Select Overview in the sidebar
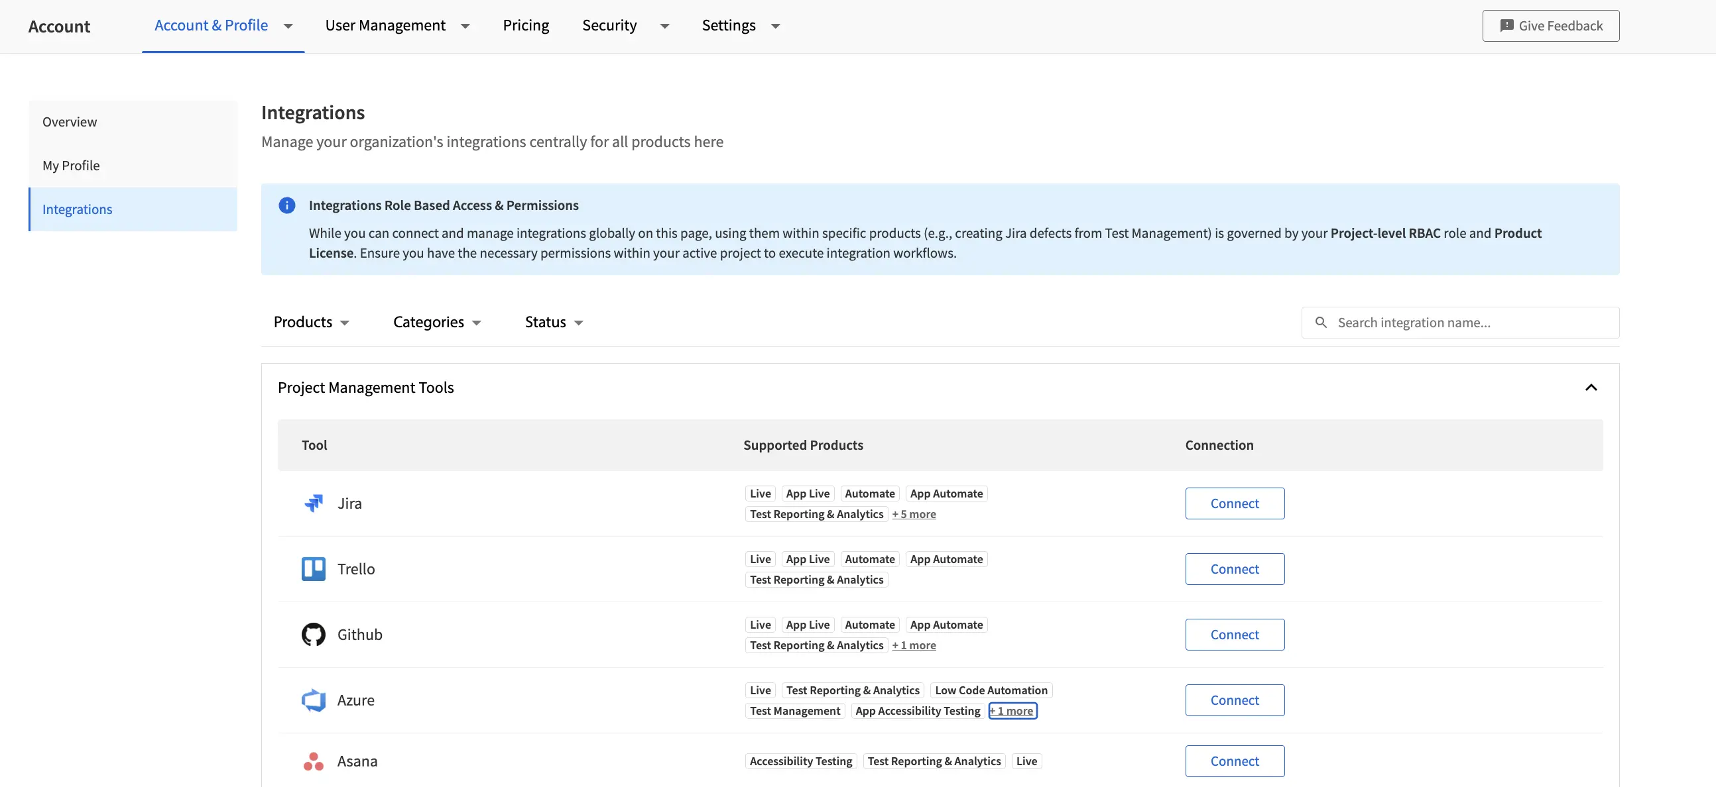The width and height of the screenshot is (1716, 787). (133, 122)
